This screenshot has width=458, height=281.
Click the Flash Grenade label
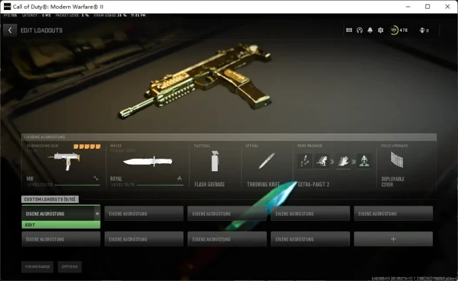coord(209,184)
